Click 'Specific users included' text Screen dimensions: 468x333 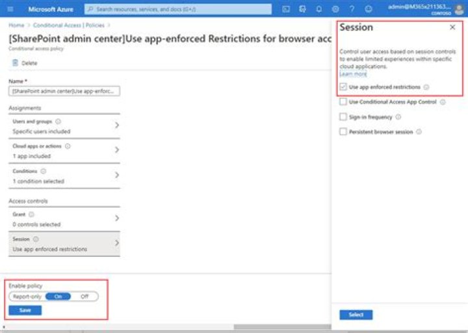point(42,131)
